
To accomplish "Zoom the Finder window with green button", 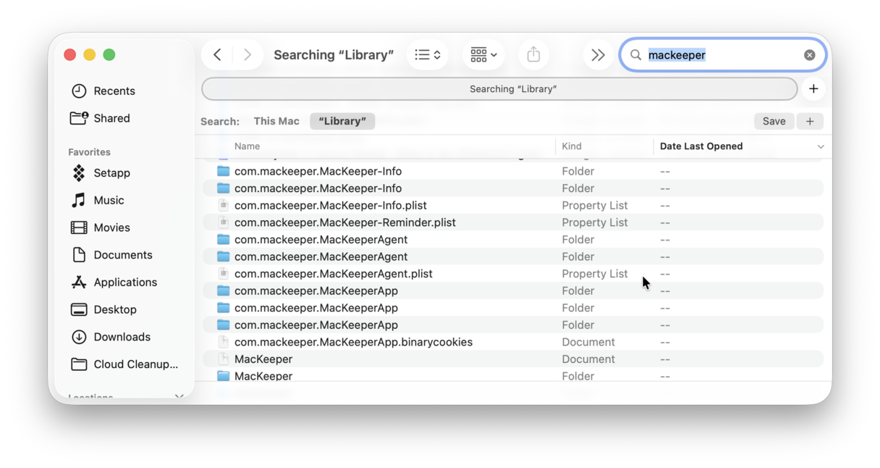I will pyautogui.click(x=109, y=55).
